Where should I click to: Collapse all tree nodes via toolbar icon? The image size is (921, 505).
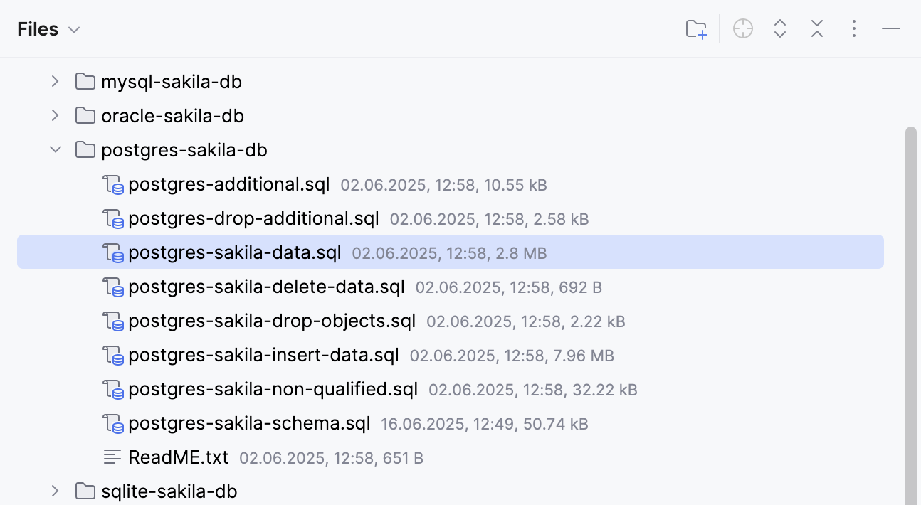816,28
